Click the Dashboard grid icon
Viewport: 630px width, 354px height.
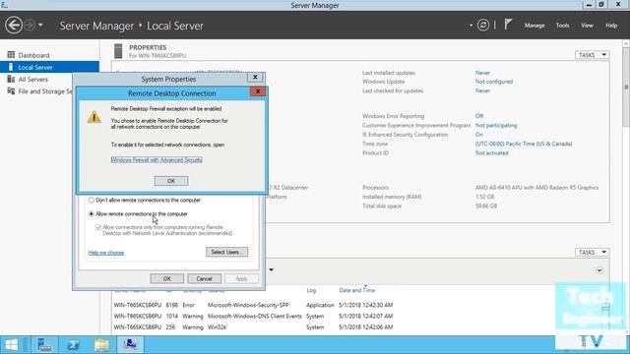pos(11,55)
